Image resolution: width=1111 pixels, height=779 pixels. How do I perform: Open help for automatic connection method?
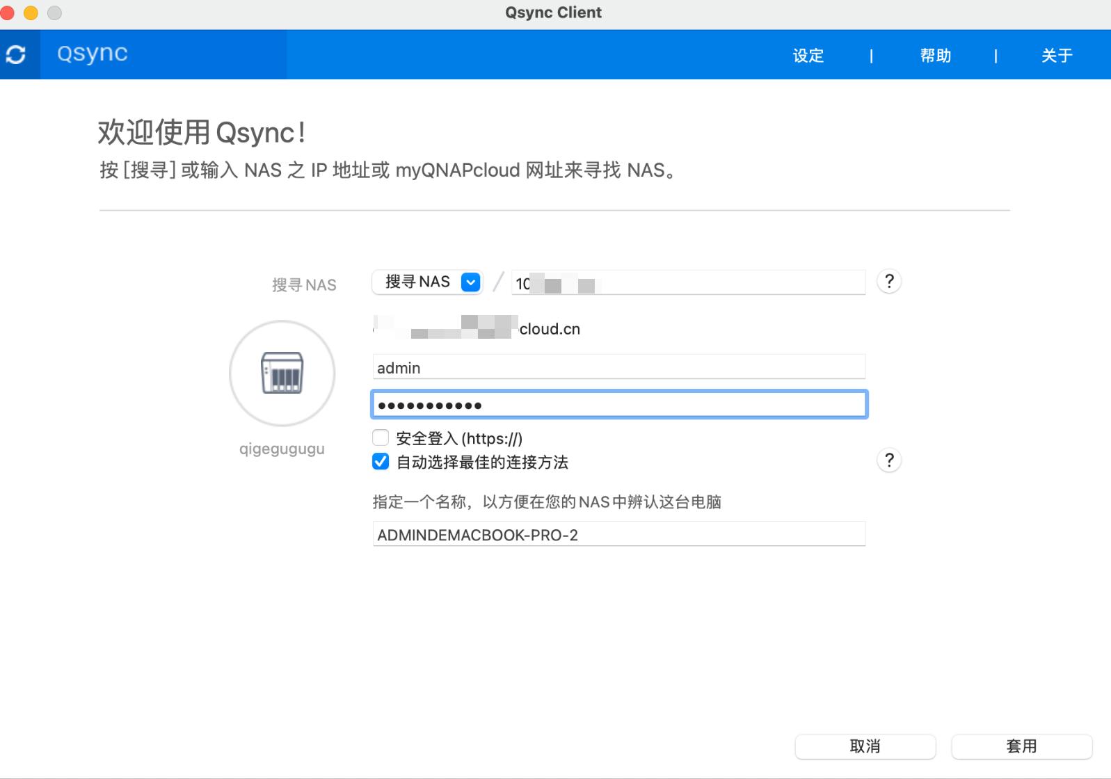coord(889,460)
